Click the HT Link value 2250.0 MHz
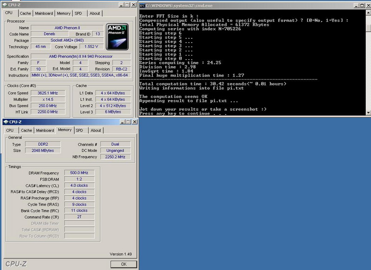This screenshot has height=270, width=371. (x=48, y=112)
